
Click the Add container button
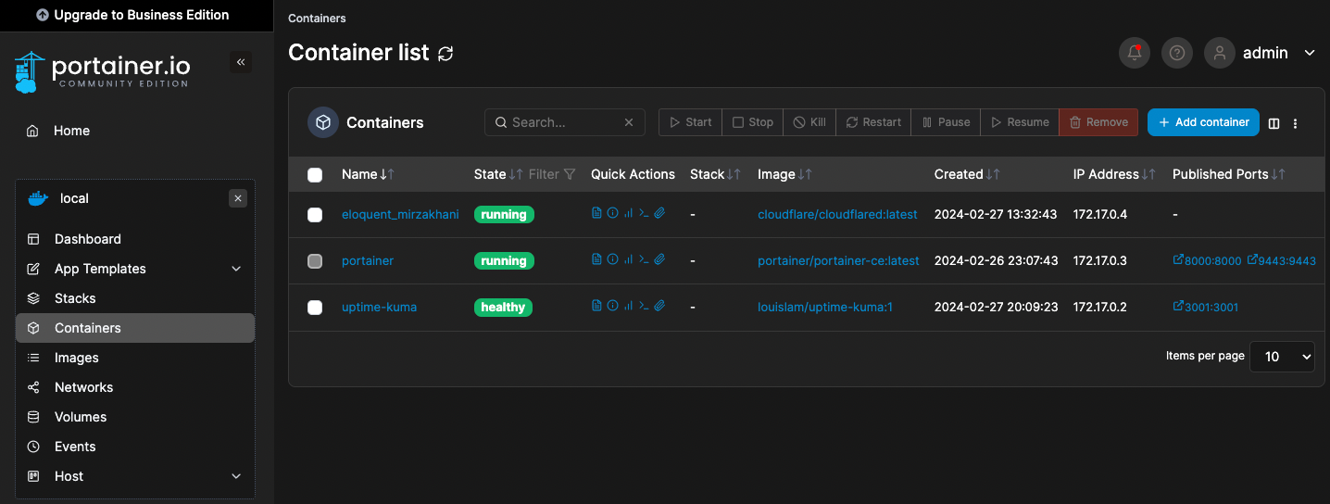click(1203, 122)
